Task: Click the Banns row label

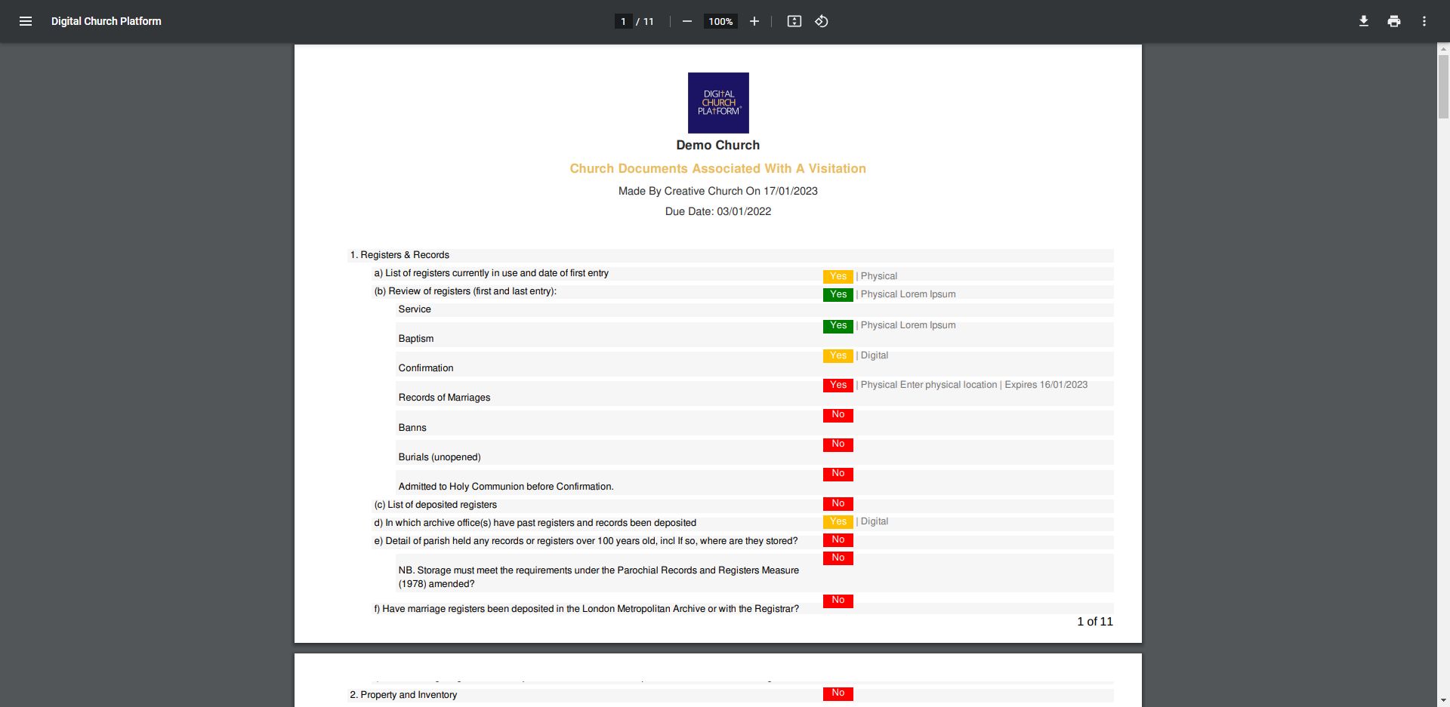Action: (412, 428)
